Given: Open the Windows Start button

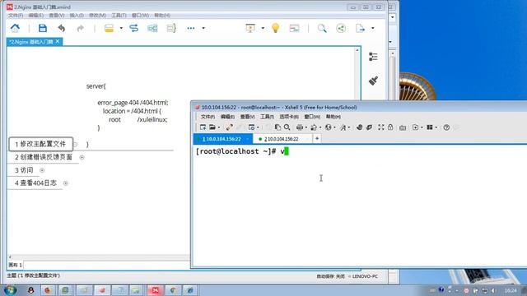Looking at the screenshot, I should click(10, 290).
